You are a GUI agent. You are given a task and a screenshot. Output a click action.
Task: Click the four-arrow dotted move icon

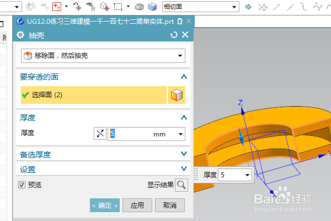263,7
